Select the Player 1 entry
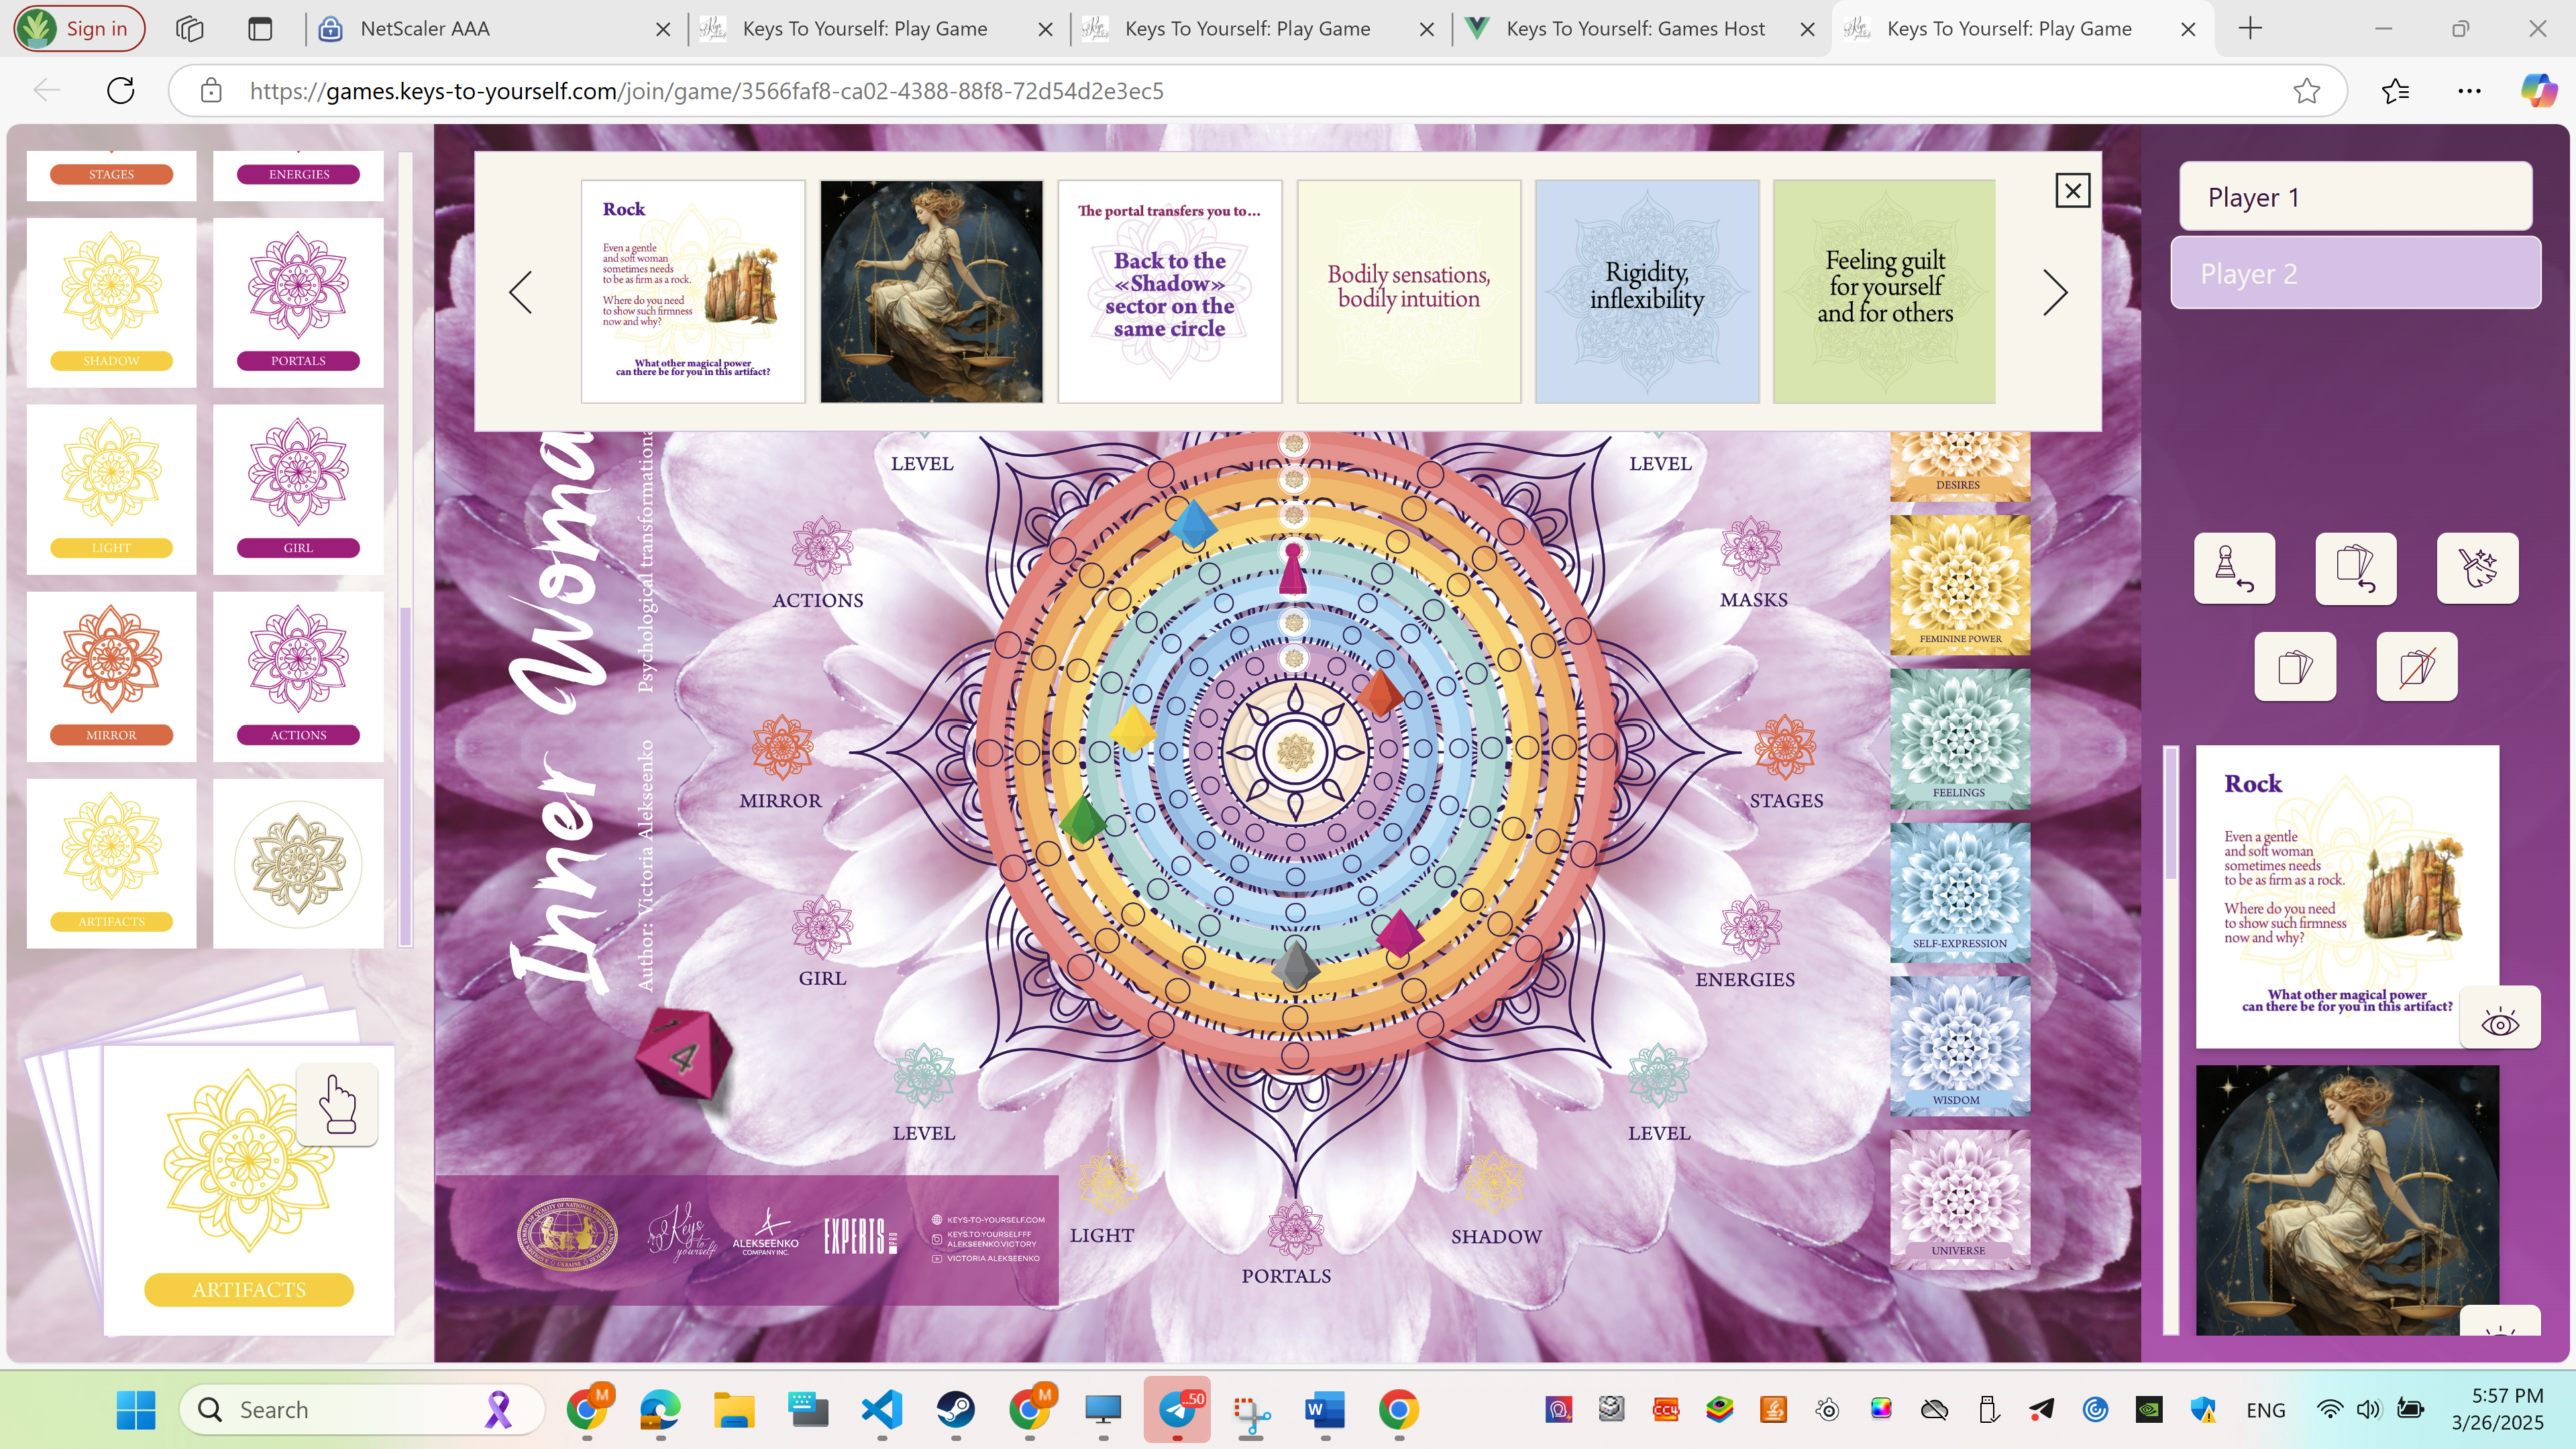 coord(2355,197)
